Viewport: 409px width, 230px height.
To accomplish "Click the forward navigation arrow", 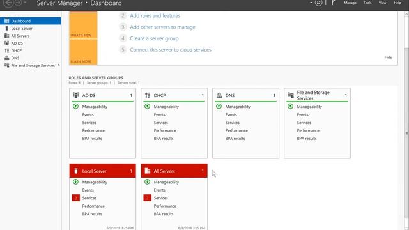I will click(x=18, y=3).
